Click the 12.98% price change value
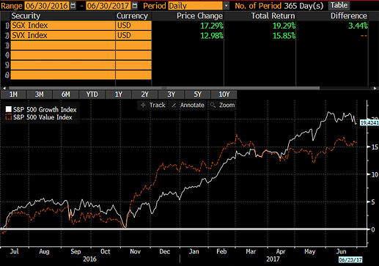This screenshot has width=379, height=266. 212,36
